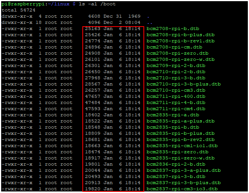Click file size value 18663
This screenshot has width=249, height=193.
[x=92, y=146]
